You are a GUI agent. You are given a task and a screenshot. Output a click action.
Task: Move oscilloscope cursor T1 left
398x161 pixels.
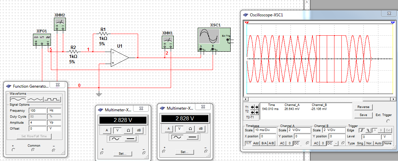point(253,107)
